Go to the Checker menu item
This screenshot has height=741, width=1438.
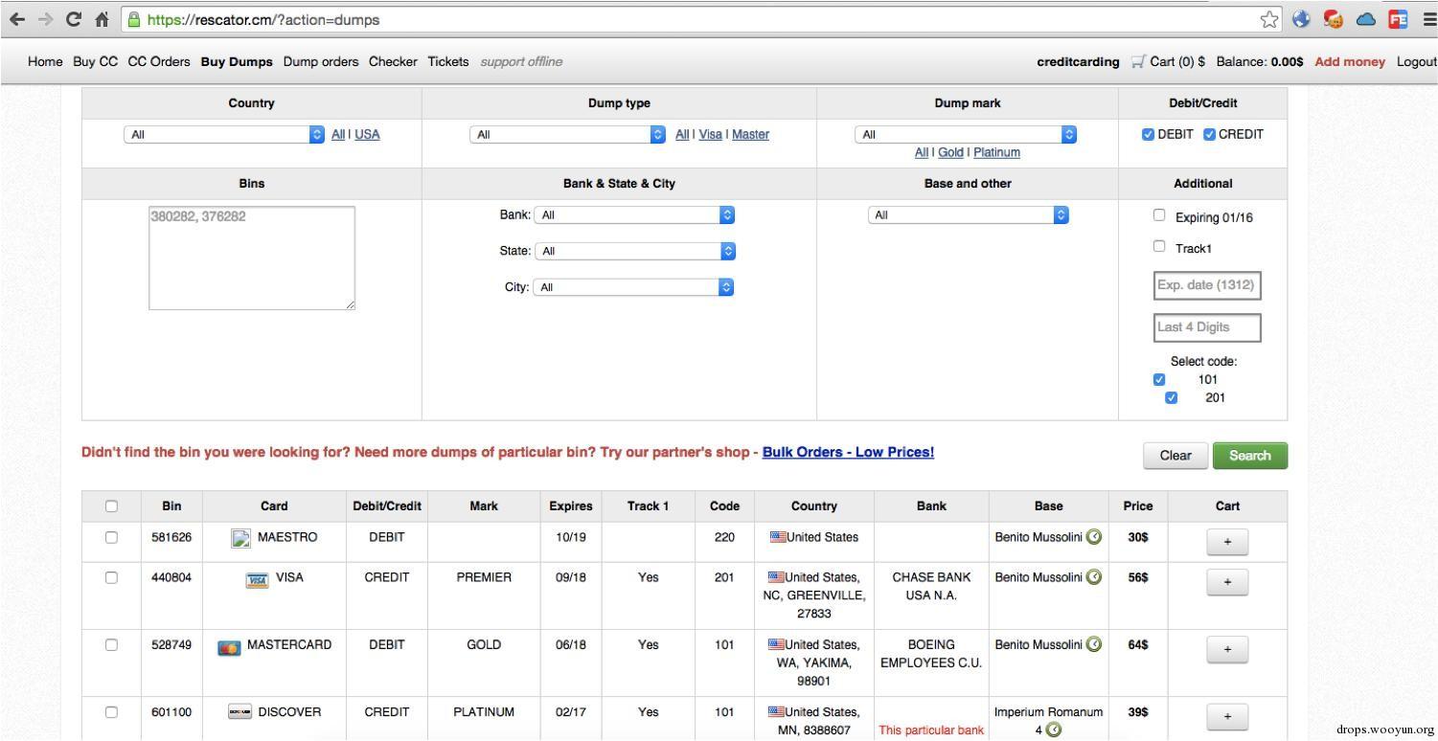(393, 61)
